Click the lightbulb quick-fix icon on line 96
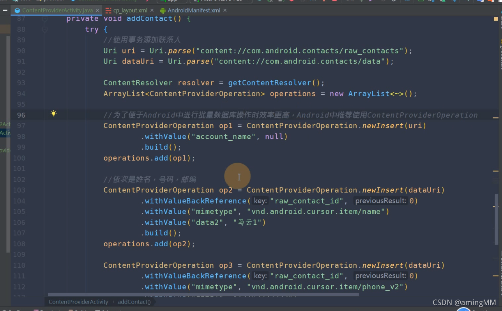The height and width of the screenshot is (311, 502). 53,113
